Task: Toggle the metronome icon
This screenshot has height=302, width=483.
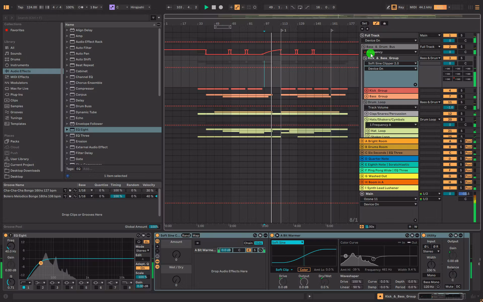Action: point(81,7)
